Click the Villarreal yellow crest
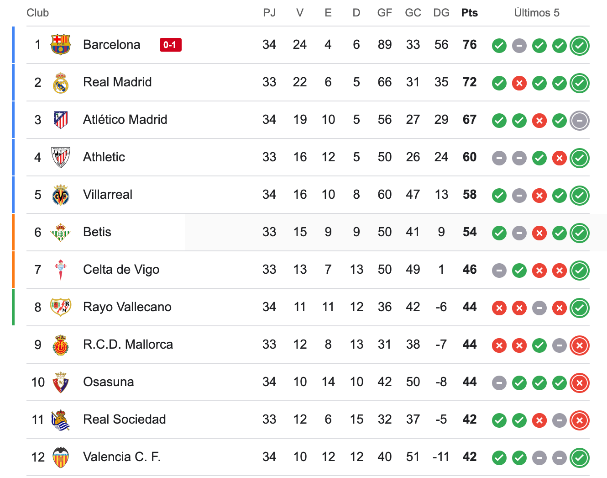The image size is (607, 478). [x=61, y=195]
